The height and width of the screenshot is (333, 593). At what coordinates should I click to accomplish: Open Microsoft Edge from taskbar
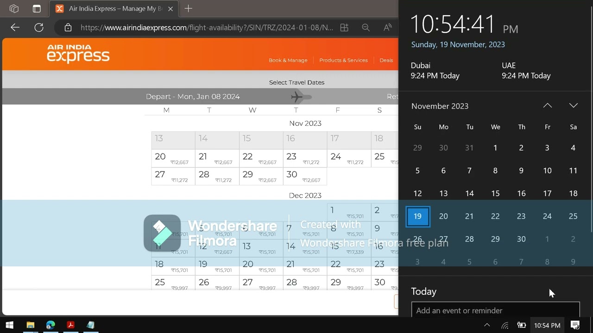click(50, 325)
